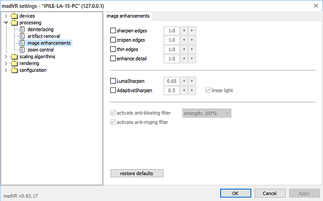The height and width of the screenshot is (201, 323).
Task: Enable the AdaptiveSharpen checkbox
Action: tap(113, 90)
